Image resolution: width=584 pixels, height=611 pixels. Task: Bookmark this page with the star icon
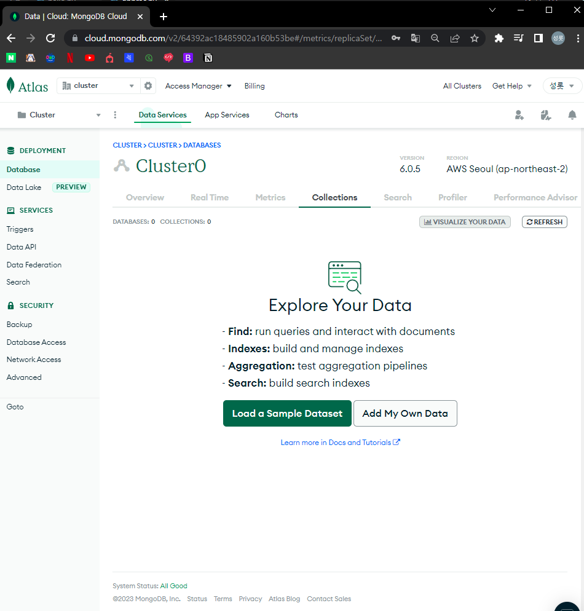pyautogui.click(x=474, y=38)
